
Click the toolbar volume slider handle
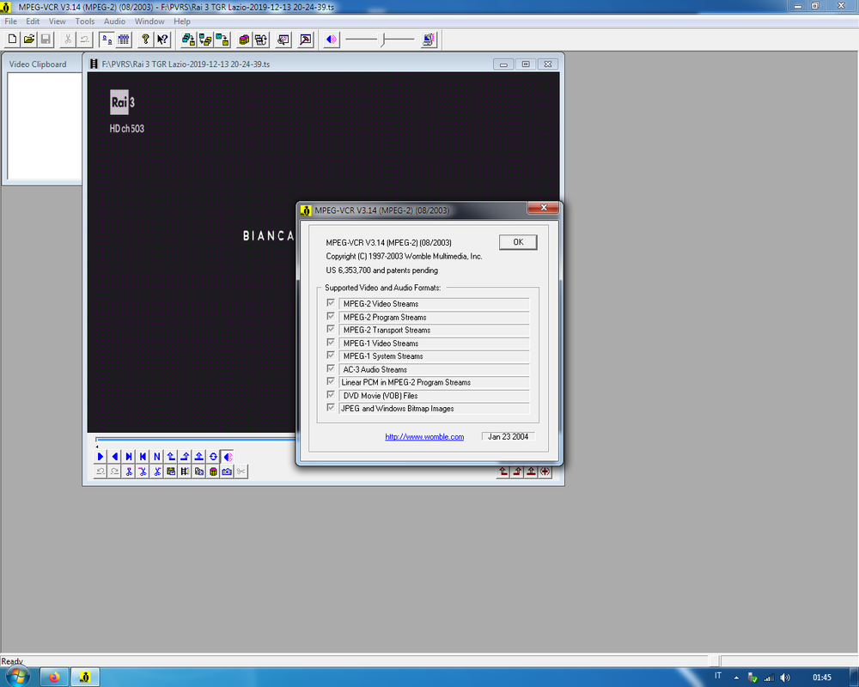pyautogui.click(x=384, y=40)
